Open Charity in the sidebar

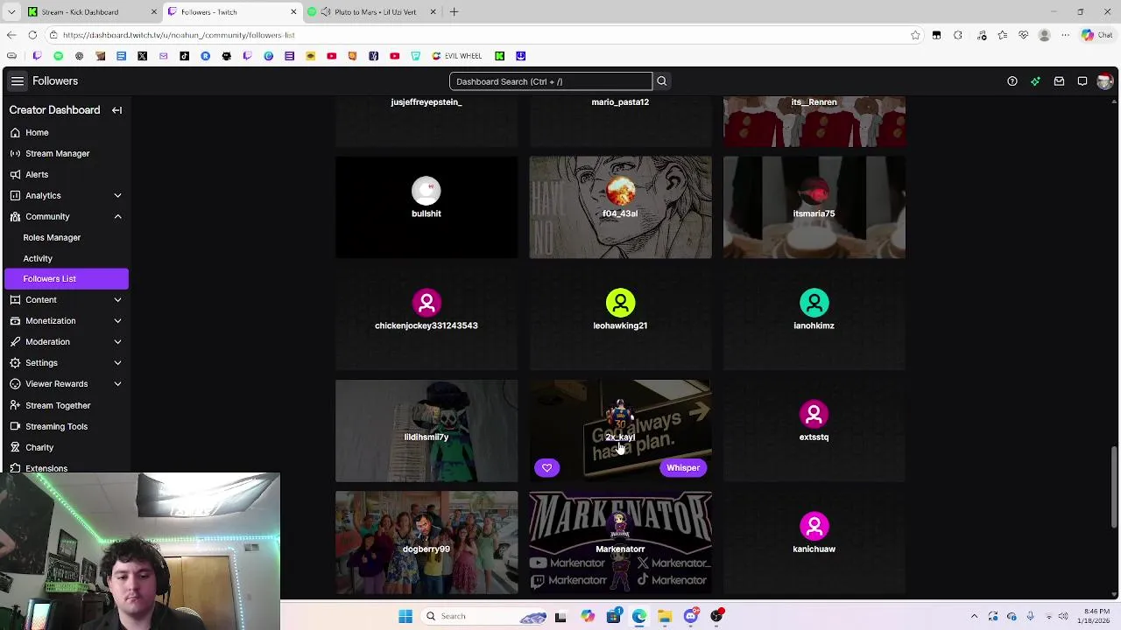pos(65,447)
